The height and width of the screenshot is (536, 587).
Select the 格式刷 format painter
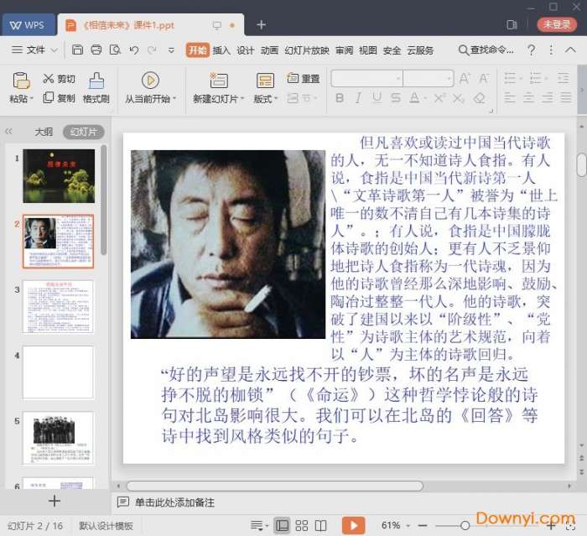(x=96, y=87)
